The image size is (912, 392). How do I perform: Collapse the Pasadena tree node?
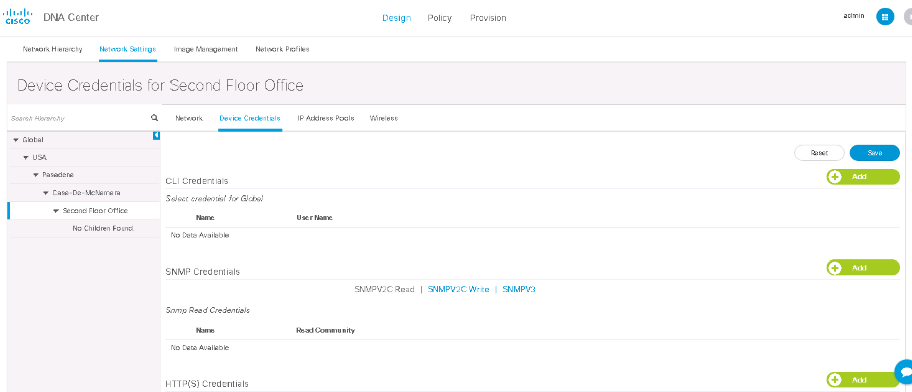point(36,175)
